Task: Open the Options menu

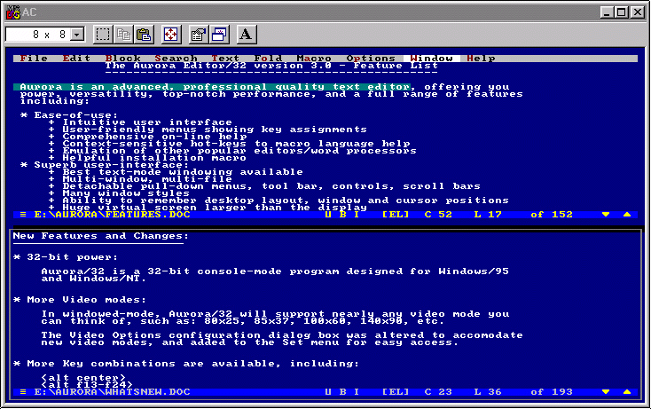Action: click(x=371, y=59)
